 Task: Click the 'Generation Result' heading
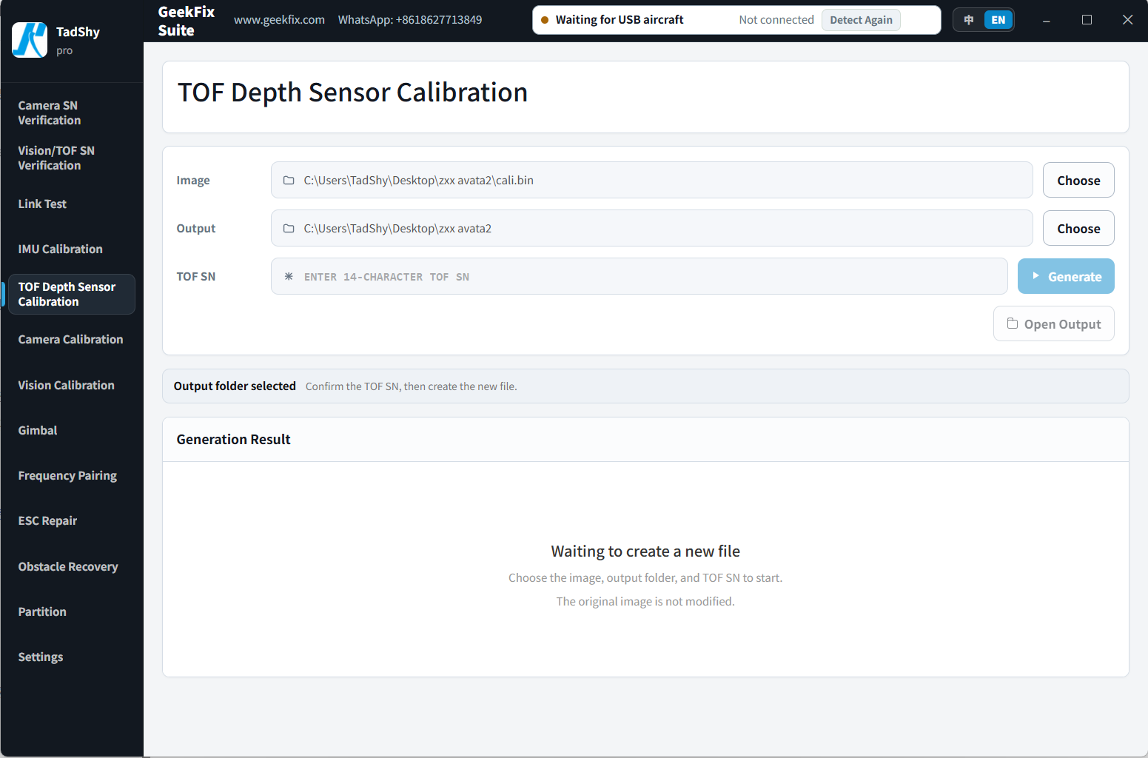click(233, 440)
